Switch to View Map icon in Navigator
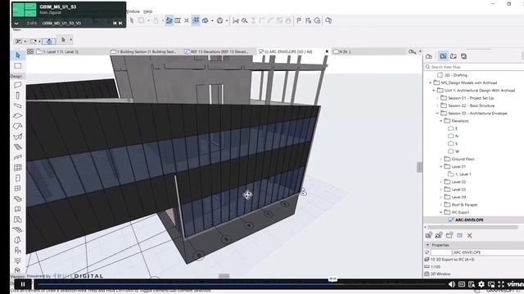 point(443,56)
